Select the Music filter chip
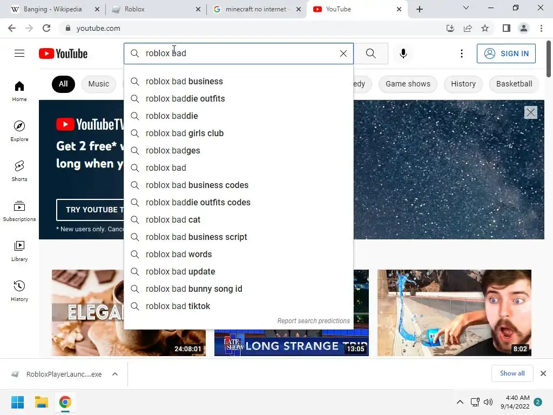 pyautogui.click(x=99, y=84)
